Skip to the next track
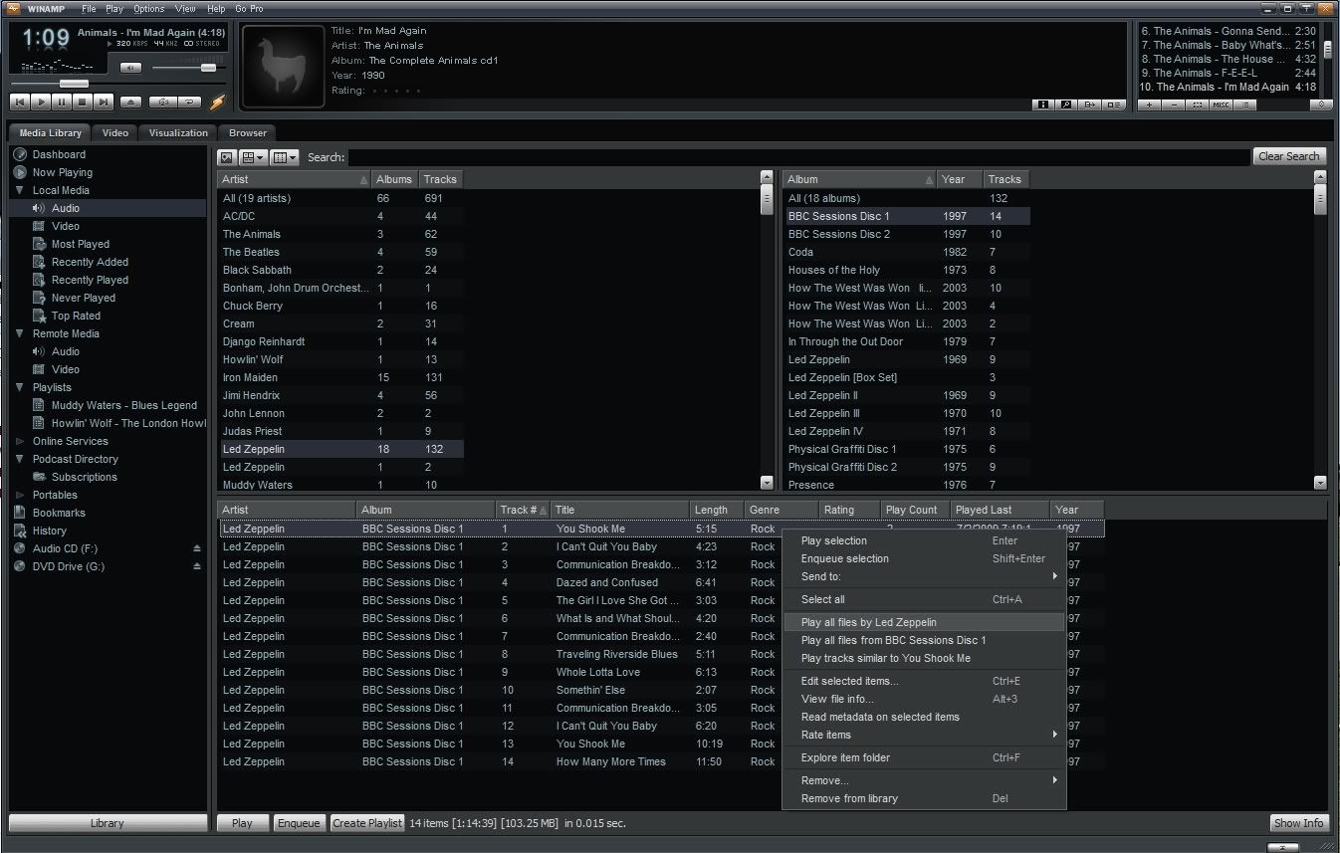 pos(104,102)
